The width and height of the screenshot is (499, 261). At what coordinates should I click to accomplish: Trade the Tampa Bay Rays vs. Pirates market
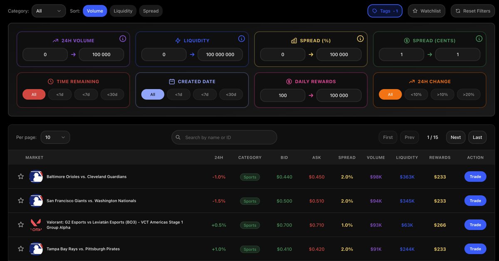[475, 249]
